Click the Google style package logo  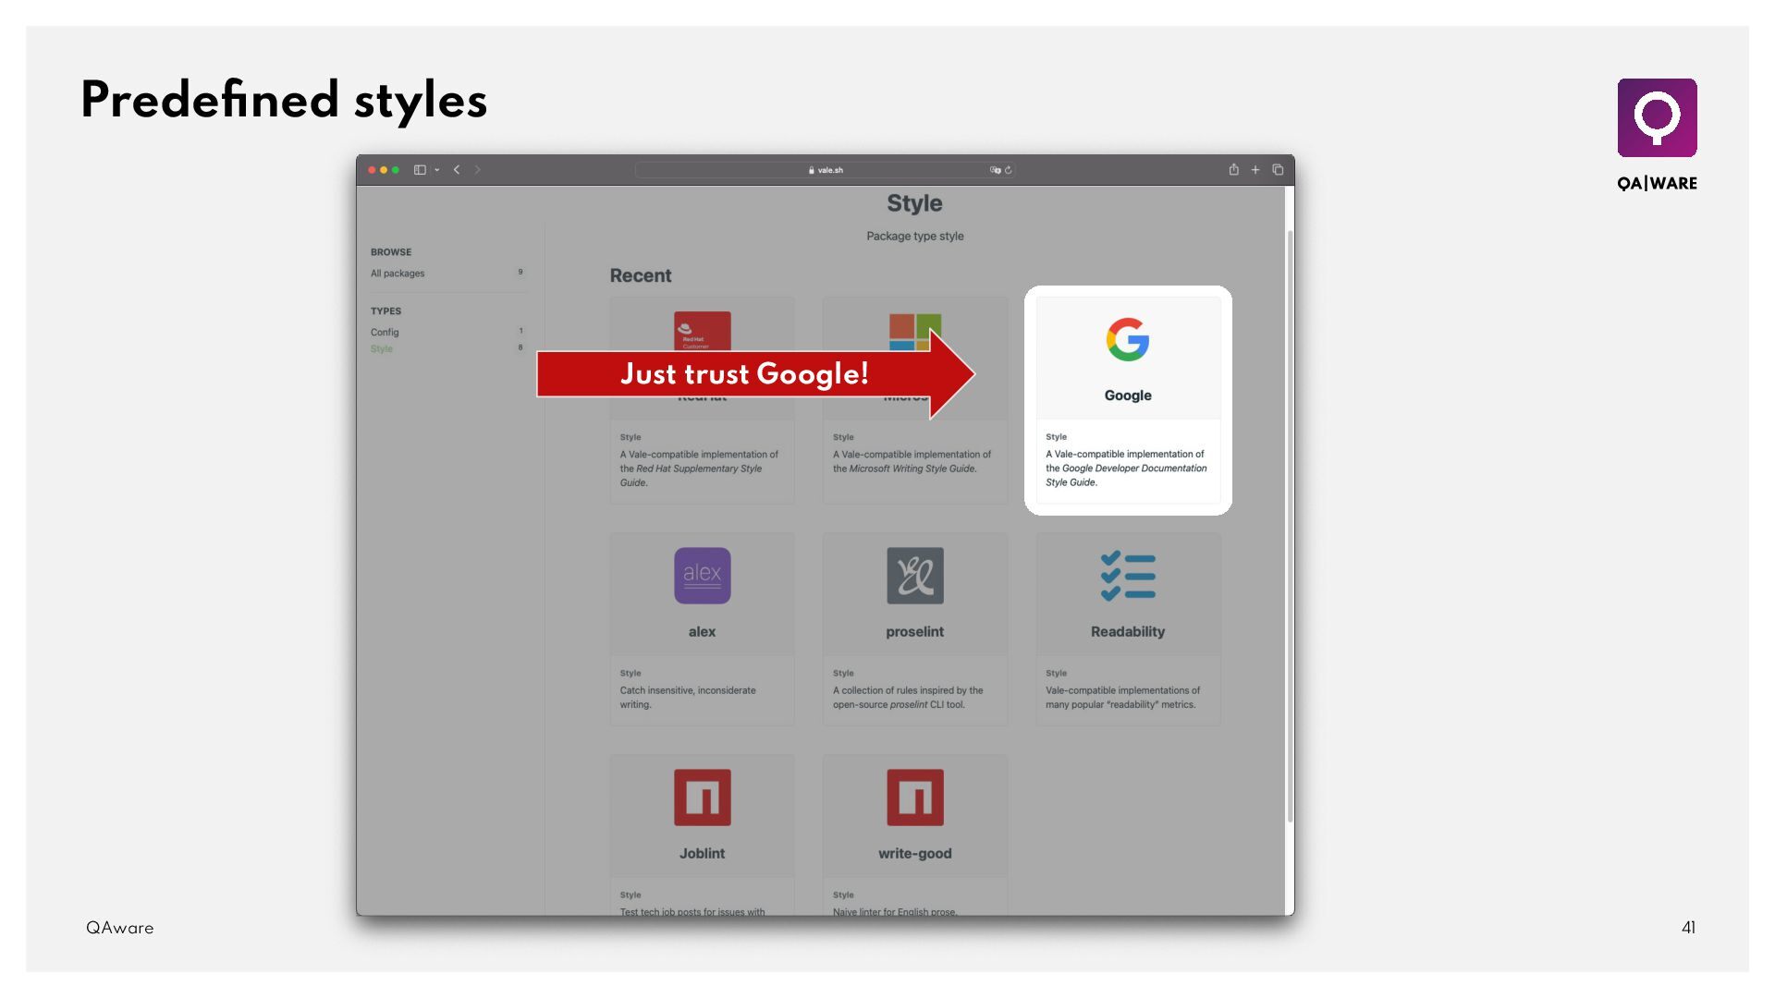tap(1127, 340)
